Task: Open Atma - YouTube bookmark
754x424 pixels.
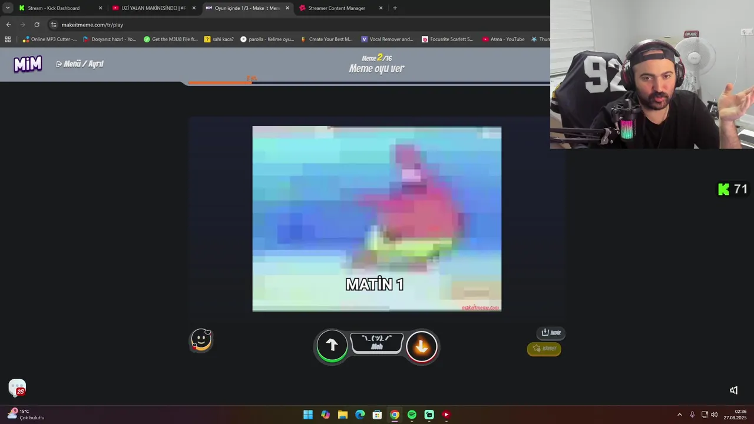Action: (x=503, y=39)
